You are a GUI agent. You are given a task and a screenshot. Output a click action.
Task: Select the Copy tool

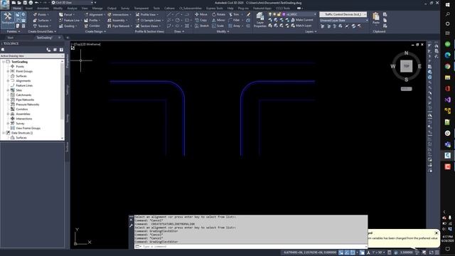[200, 20]
